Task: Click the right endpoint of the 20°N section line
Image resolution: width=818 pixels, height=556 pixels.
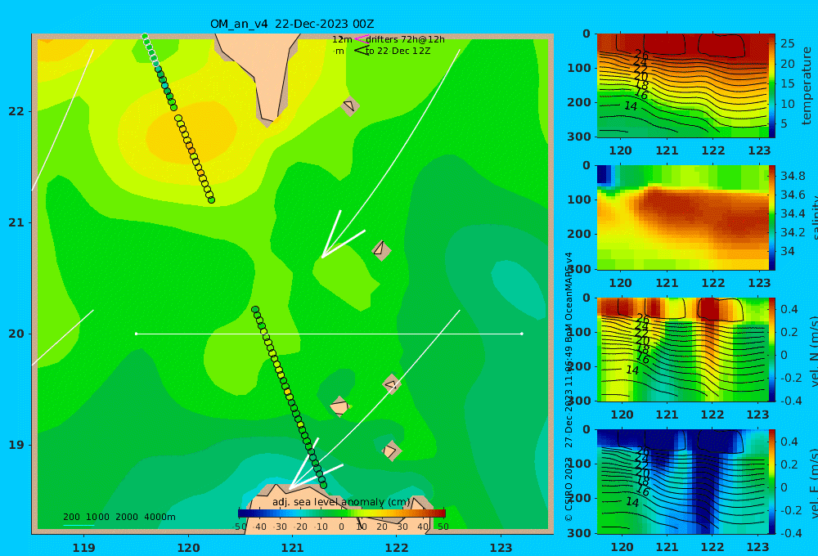Action: (x=522, y=334)
